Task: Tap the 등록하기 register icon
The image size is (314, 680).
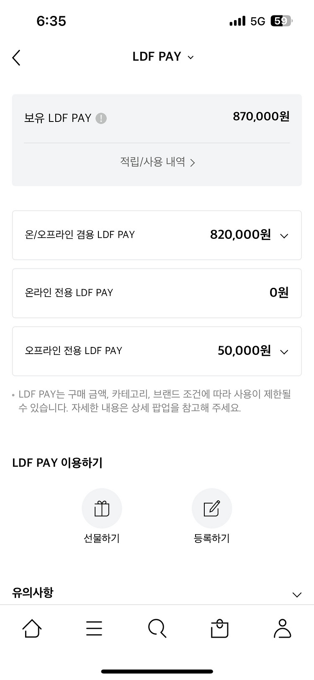Action: click(x=211, y=508)
